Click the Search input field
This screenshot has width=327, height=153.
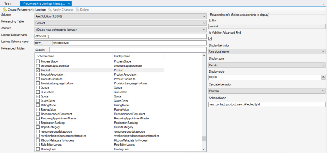click(x=128, y=50)
